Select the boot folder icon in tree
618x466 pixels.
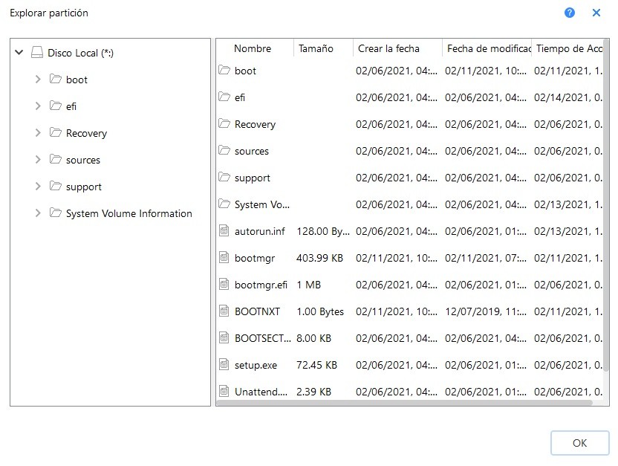tap(56, 80)
